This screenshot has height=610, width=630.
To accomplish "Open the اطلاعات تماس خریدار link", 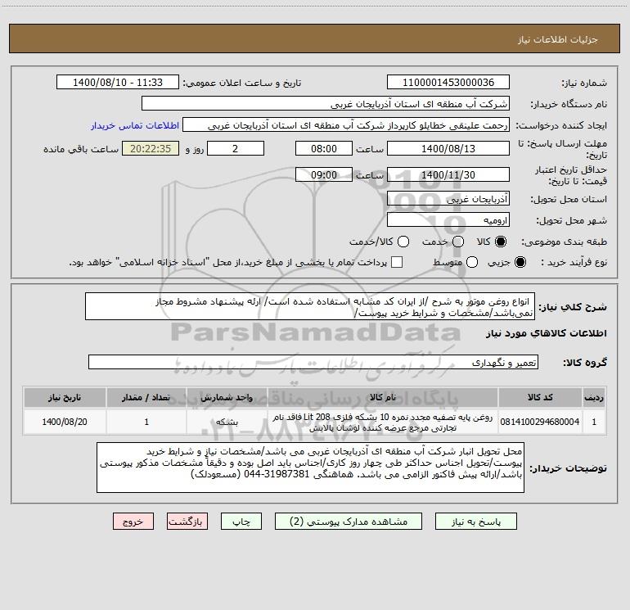I will pyautogui.click(x=135, y=125).
